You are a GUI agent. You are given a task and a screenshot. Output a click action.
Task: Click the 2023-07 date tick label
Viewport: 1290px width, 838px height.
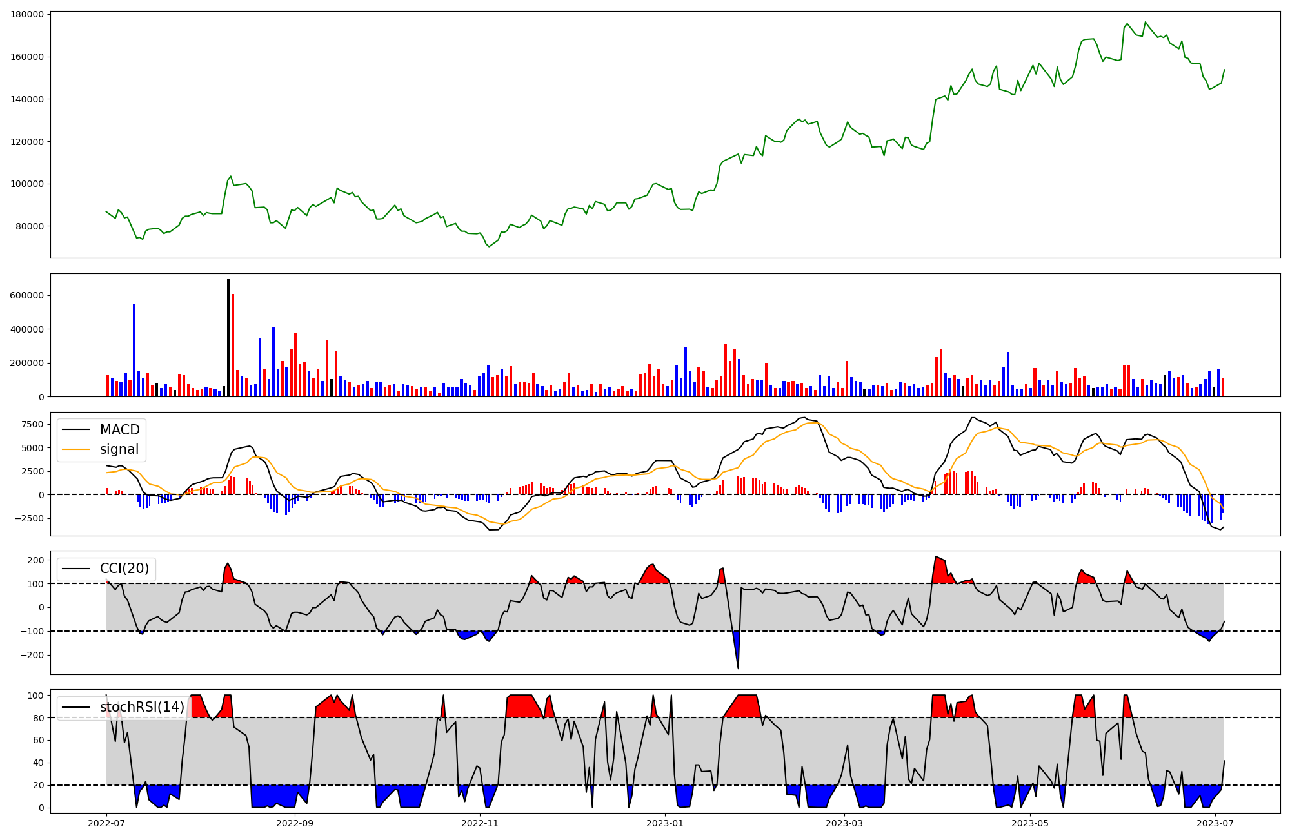[1215, 823]
